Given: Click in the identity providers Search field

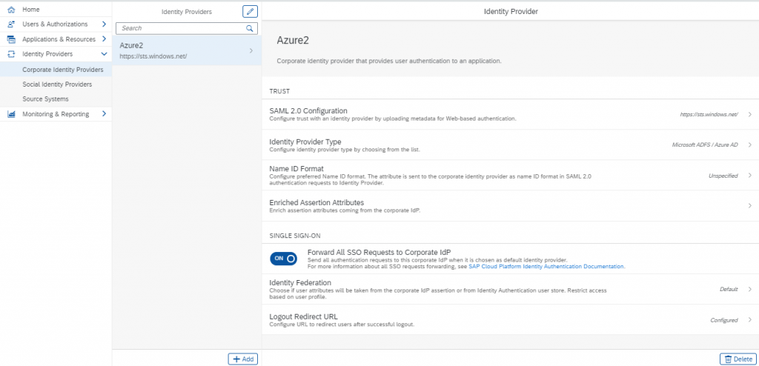Looking at the screenshot, I should click(x=187, y=29).
